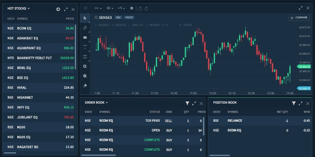Add a symbol using the Hot Stocks plus icon
Screen dimensions: 315x157
(58, 9)
